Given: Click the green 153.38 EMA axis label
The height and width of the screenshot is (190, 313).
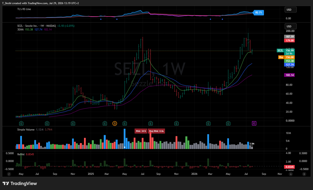Looking at the screenshot, I should click(x=290, y=61).
